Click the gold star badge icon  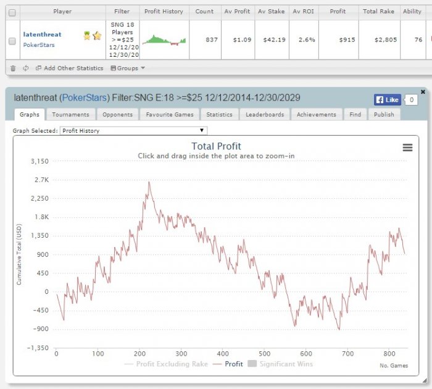click(97, 36)
